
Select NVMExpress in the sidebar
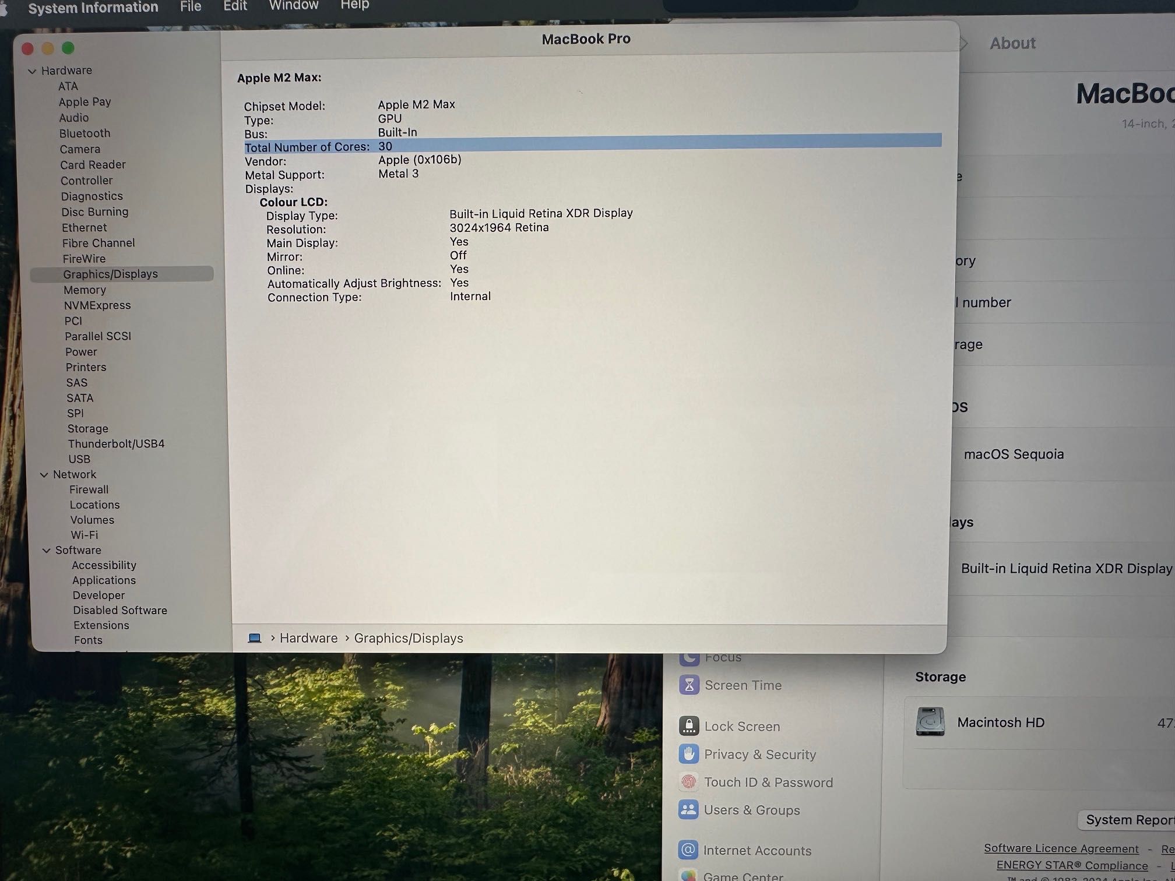pos(97,305)
